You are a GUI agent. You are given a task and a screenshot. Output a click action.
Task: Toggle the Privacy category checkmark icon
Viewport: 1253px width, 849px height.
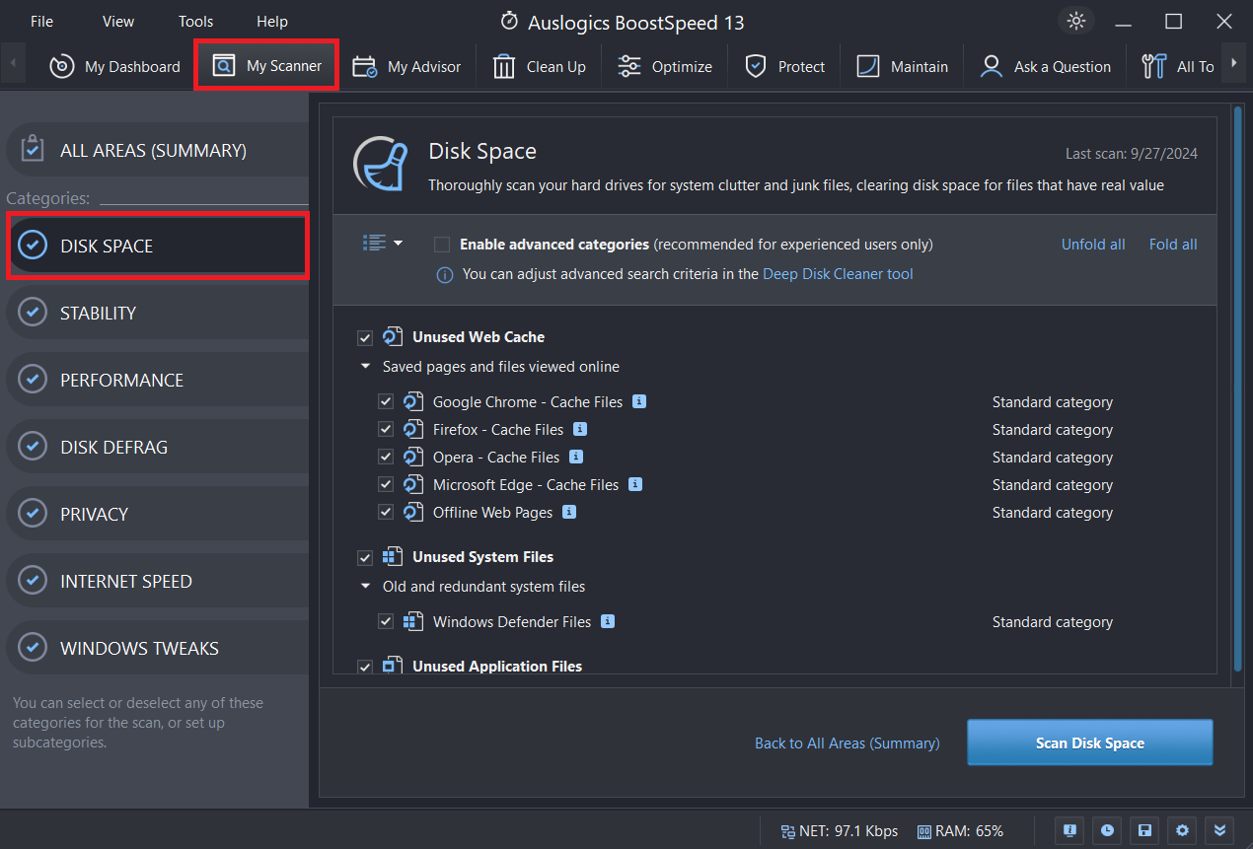pos(33,514)
